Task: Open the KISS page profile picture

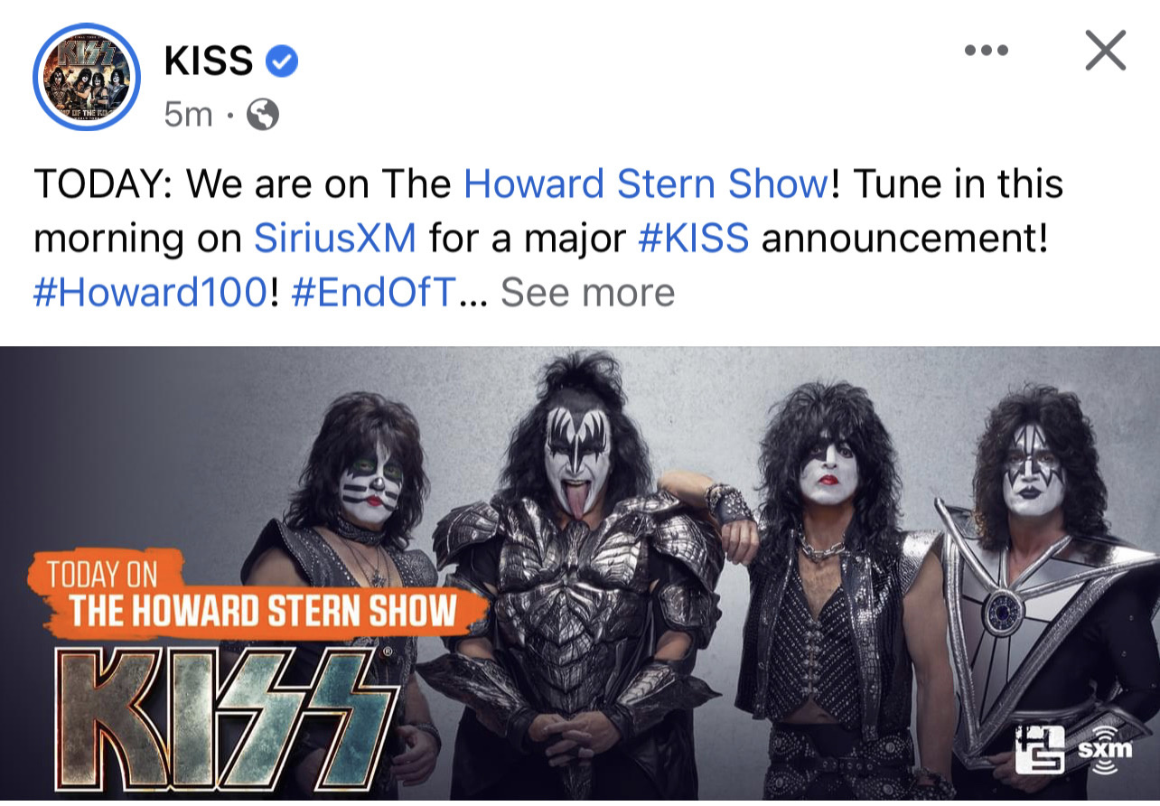Action: [x=87, y=78]
